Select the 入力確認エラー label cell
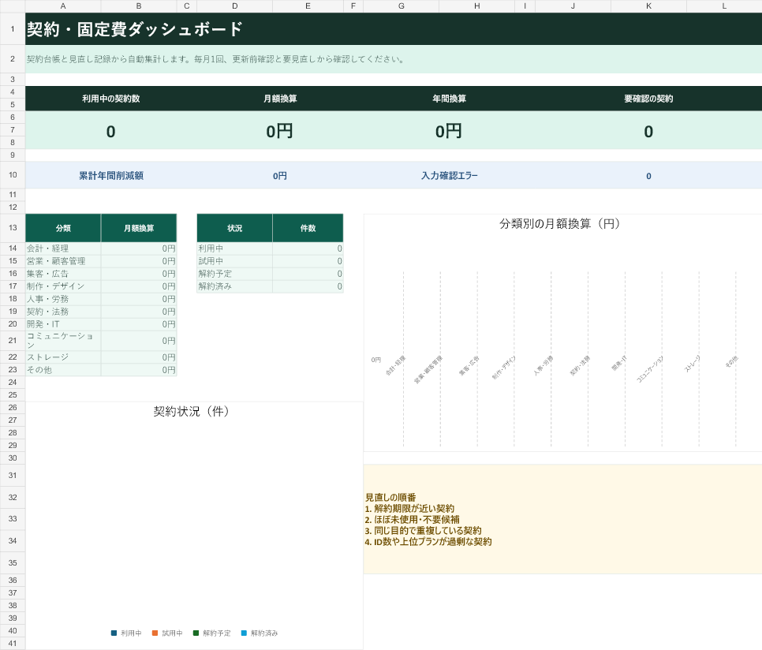This screenshot has height=650, width=762. click(x=449, y=175)
